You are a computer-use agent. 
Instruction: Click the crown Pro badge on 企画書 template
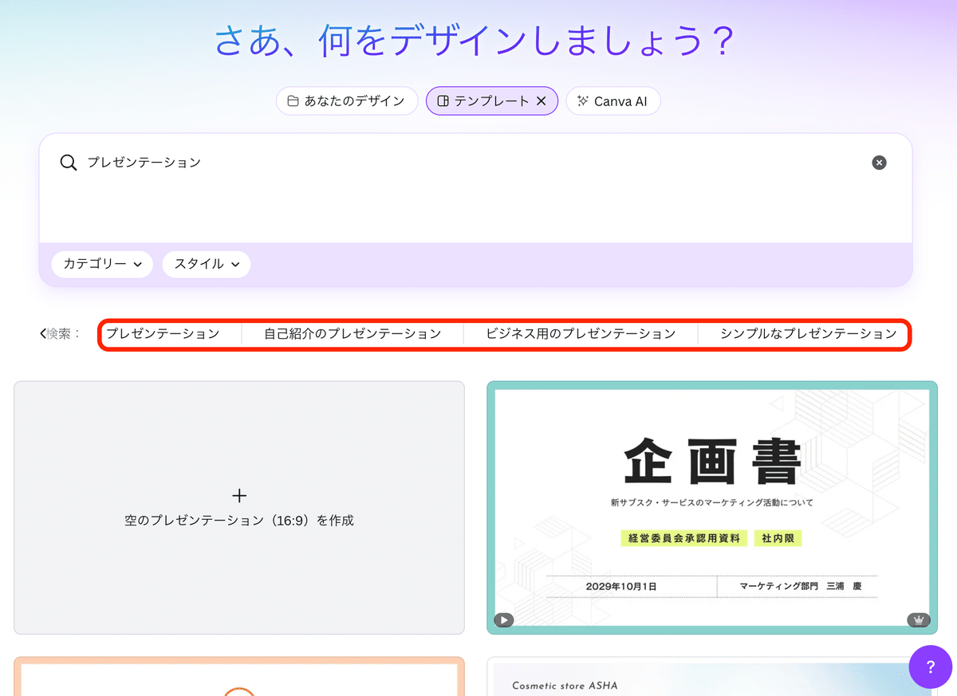coord(917,618)
